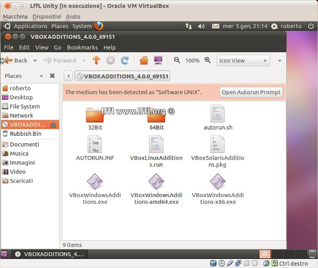Image resolution: width=318 pixels, height=268 pixels.
Task: Select Video bookmark in sidebar
Action: point(30,172)
